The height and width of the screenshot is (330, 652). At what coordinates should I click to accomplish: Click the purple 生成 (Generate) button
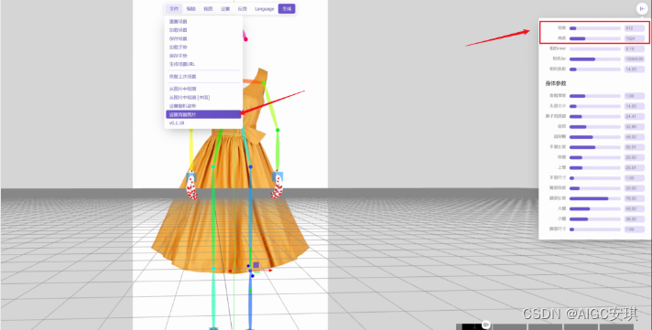[x=287, y=9]
